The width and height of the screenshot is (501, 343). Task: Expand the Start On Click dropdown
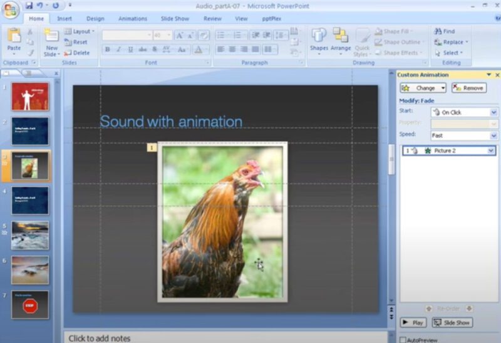click(x=493, y=112)
